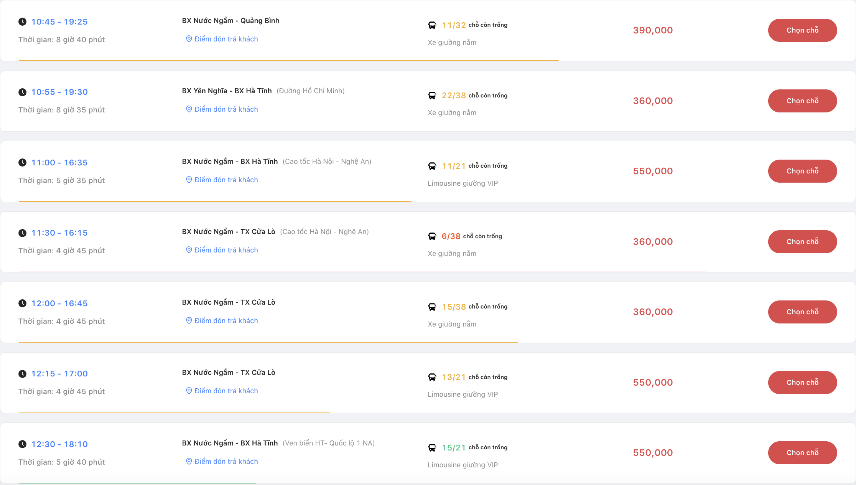
Task: Click orange seat availability bar under 12:00 trip
Action: tap(268, 342)
